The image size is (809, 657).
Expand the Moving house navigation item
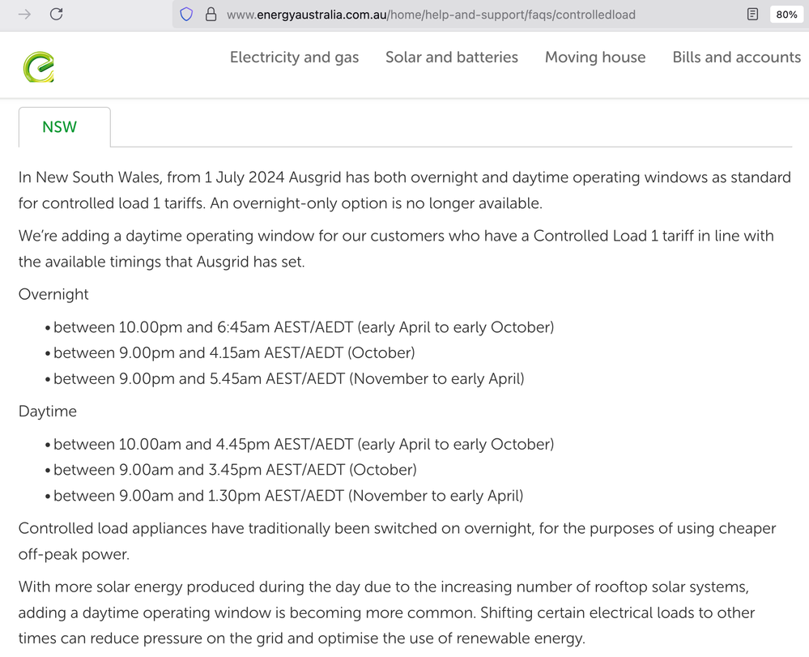tap(595, 57)
